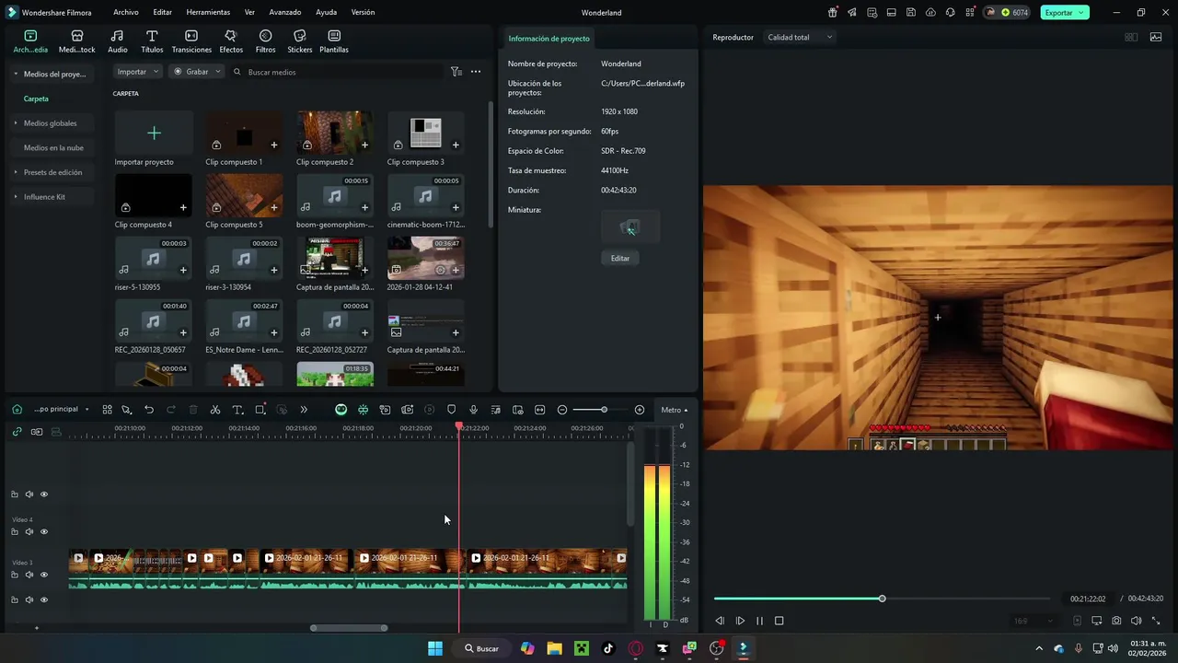Toggle auto ripple icon beside link icon
1178x663 pixels.
(37, 431)
